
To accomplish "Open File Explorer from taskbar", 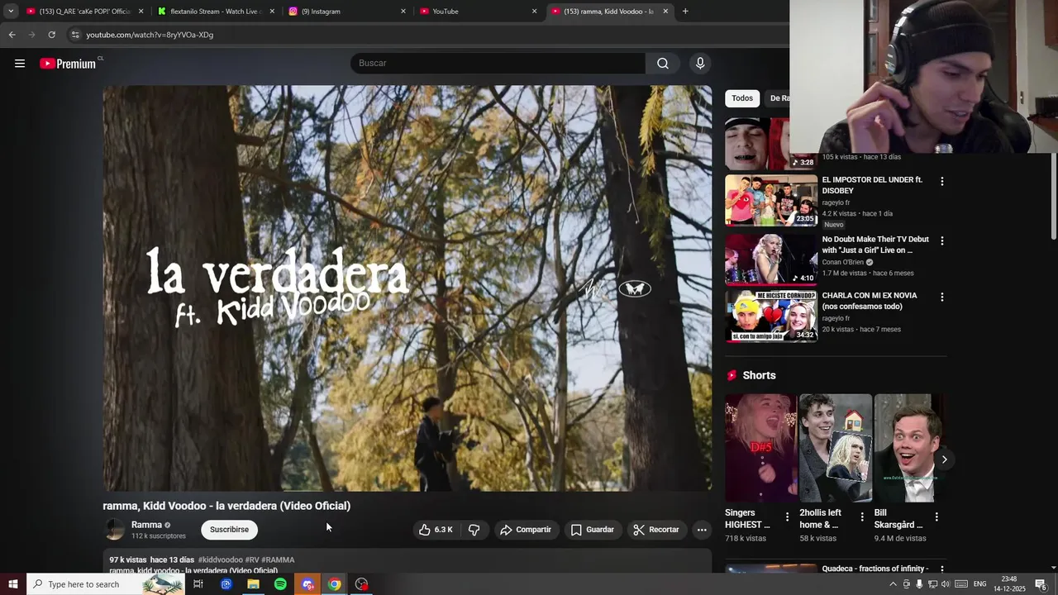I will [253, 584].
